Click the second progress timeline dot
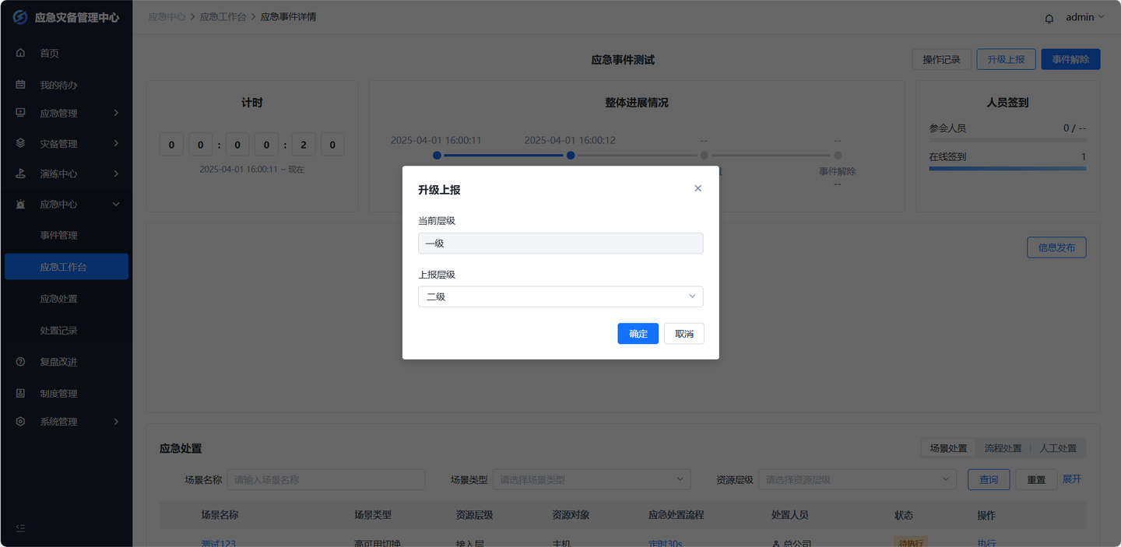This screenshot has height=547, width=1121. pyautogui.click(x=571, y=156)
